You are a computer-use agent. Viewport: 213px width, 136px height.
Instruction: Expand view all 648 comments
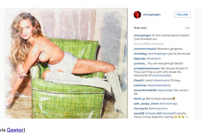point(148,44)
